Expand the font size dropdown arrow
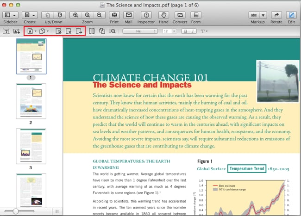Screen dimensions: 301x216 point(174,31)
